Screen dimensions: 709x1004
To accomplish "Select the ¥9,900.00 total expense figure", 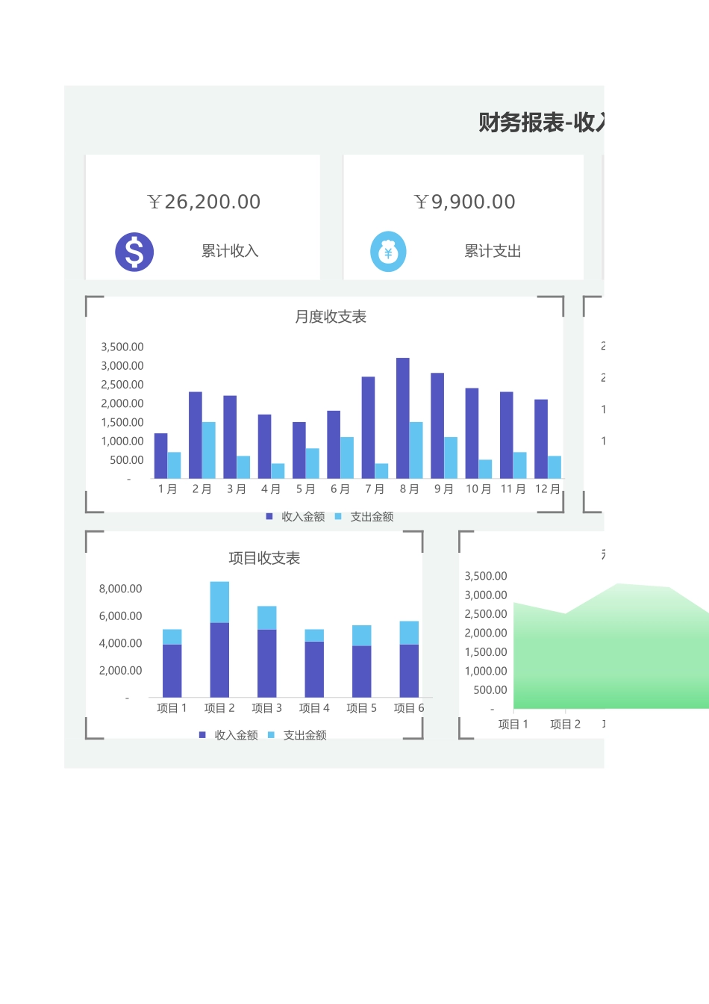I will click(x=464, y=202).
